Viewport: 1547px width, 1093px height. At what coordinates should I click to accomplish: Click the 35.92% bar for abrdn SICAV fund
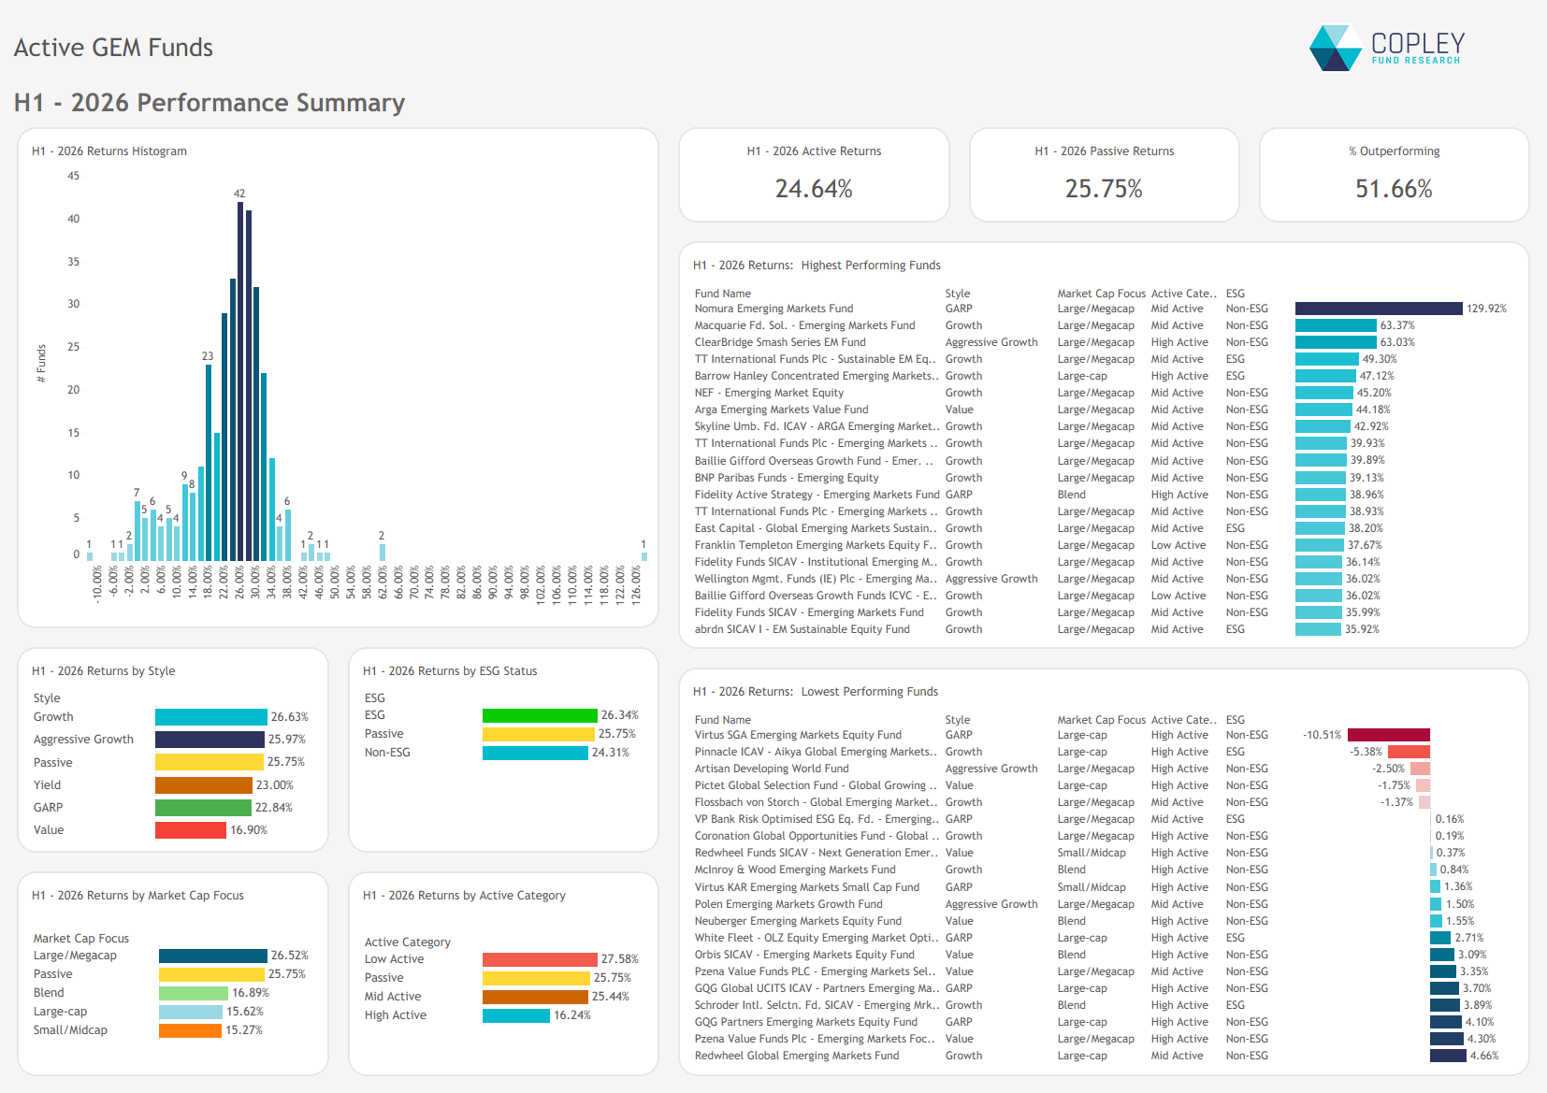tap(1319, 629)
